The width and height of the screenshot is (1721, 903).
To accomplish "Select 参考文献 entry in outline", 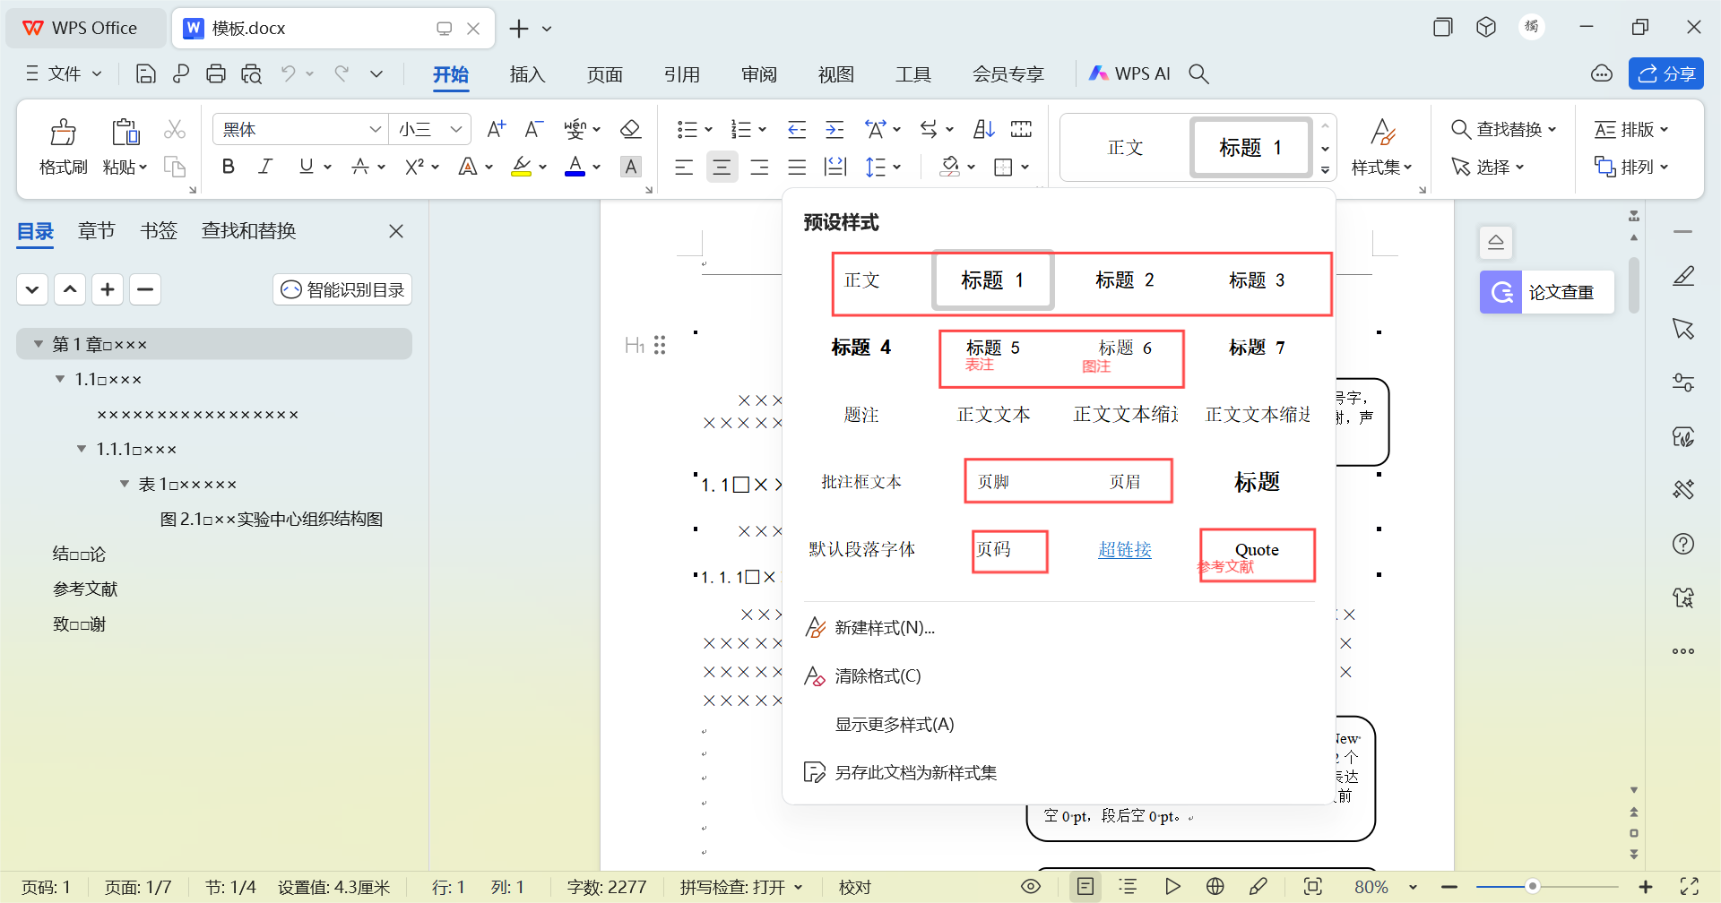I will pyautogui.click(x=85, y=589).
